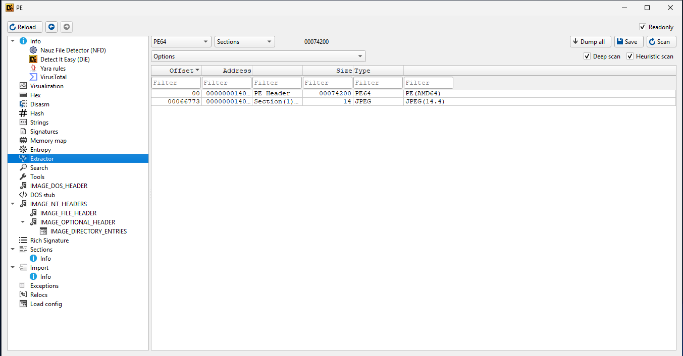Image resolution: width=683 pixels, height=356 pixels.
Task: Open Nauz File Detector (NFD)
Action: pyautogui.click(x=73, y=50)
